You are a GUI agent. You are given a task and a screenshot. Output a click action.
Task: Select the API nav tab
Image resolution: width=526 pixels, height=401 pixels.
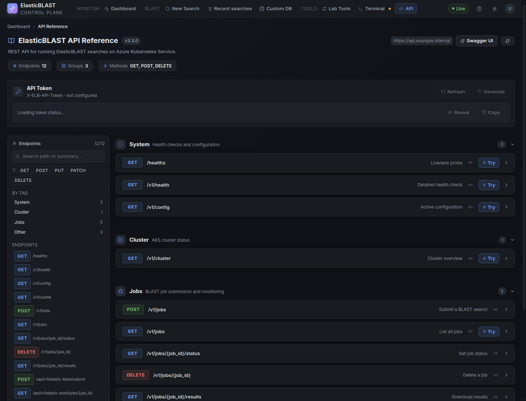tap(406, 9)
